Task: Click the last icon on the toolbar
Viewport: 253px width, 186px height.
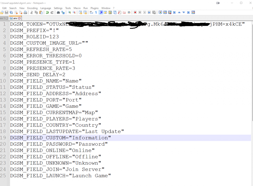Action: 193,13
